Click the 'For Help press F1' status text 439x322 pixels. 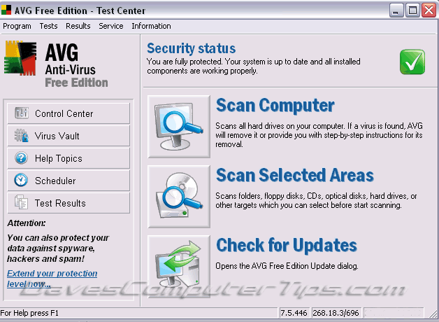pyautogui.click(x=29, y=313)
